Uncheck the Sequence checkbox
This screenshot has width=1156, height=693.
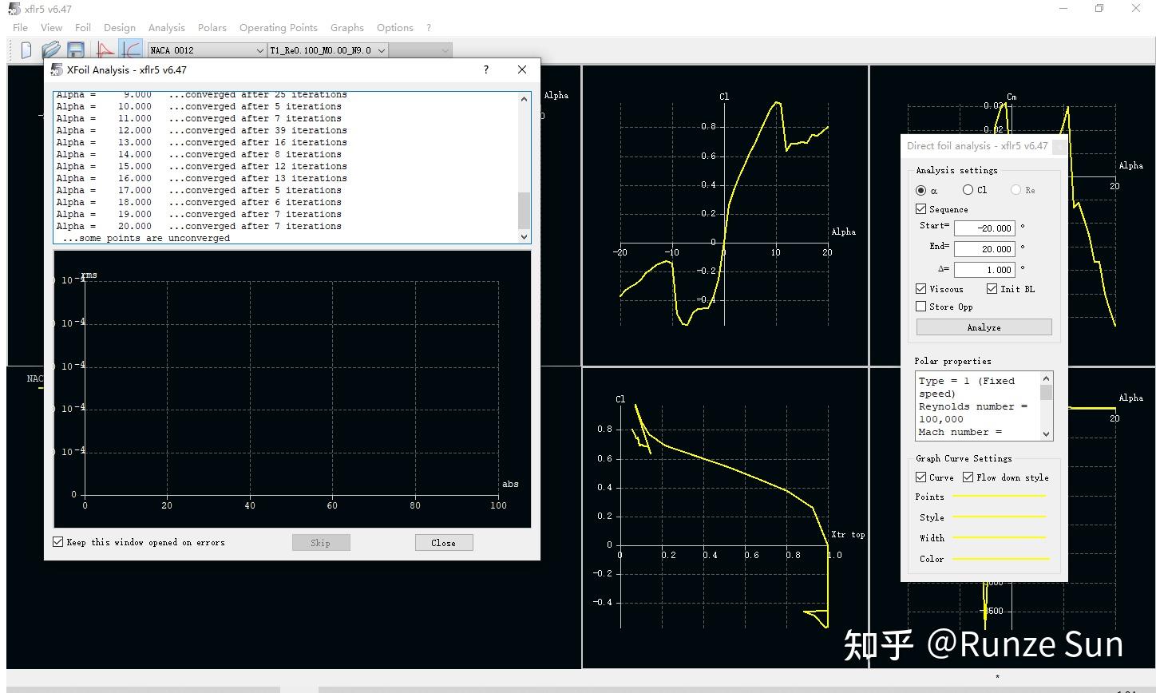(920, 208)
